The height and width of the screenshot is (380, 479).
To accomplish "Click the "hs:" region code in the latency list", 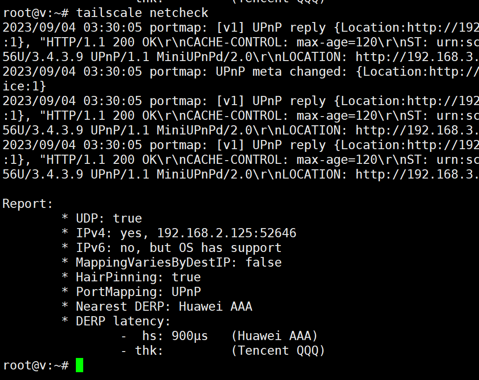I will (153, 336).
